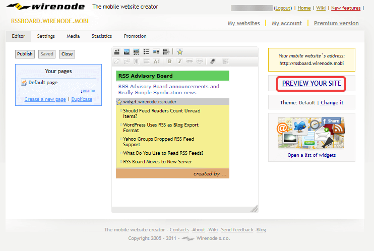Screen dimensions: 374x251
Task: Open the Statistics tab
Action: click(102, 36)
